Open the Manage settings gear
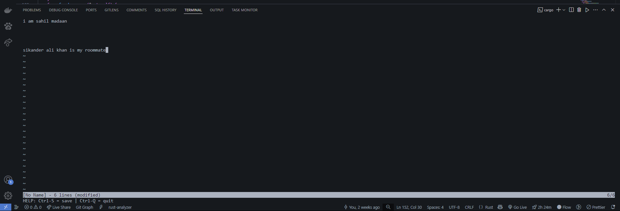620x211 pixels. pos(8,196)
